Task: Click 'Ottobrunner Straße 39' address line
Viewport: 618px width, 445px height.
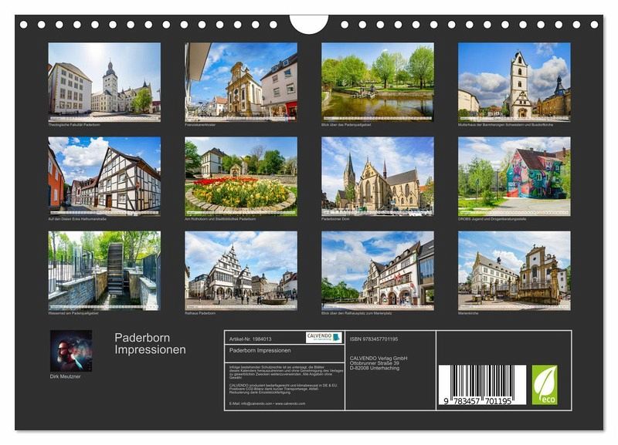Action: click(375, 363)
